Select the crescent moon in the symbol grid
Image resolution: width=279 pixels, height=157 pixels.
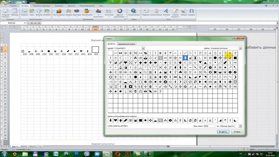[x=235, y=77]
